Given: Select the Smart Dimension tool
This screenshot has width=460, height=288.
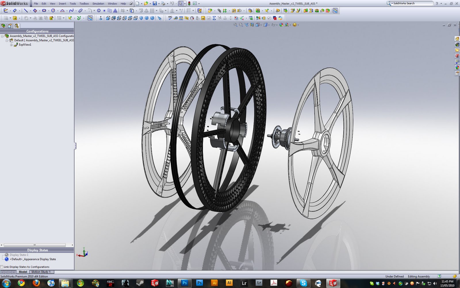Looking at the screenshot, I should pos(15,11).
